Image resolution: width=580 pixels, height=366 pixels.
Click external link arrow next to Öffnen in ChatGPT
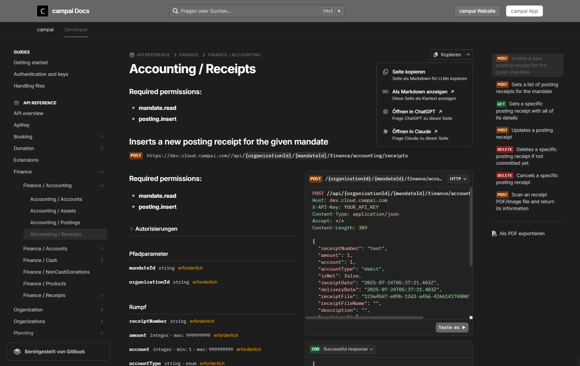click(440, 112)
